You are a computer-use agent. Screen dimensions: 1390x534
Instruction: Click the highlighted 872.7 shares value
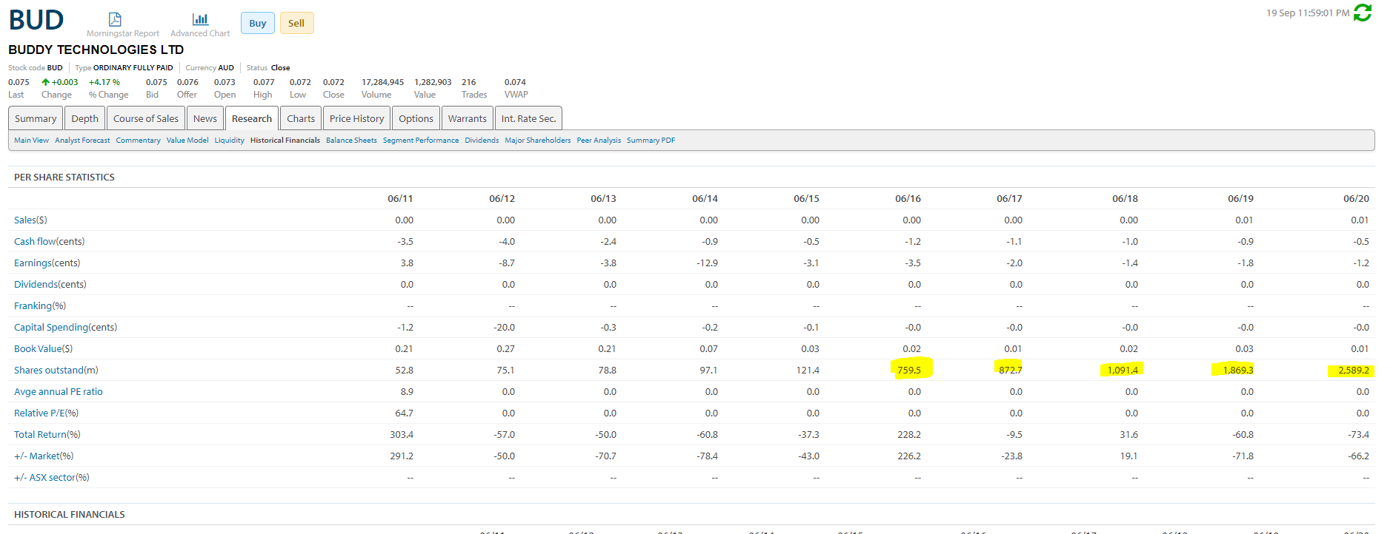point(1011,370)
